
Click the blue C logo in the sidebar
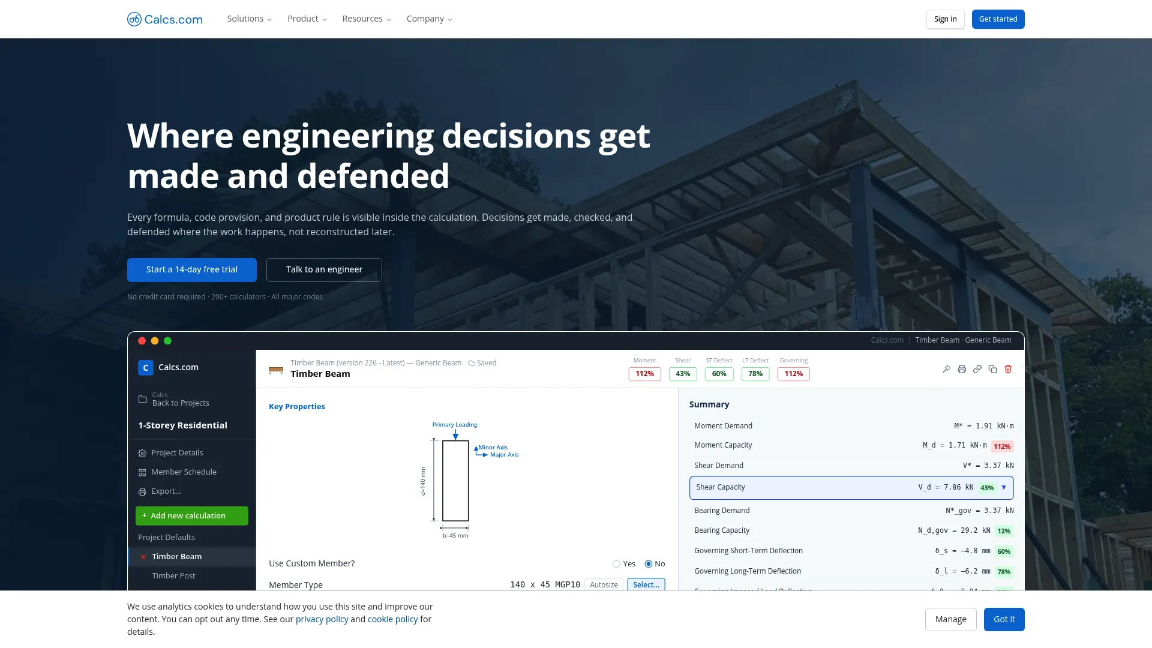pyautogui.click(x=146, y=367)
